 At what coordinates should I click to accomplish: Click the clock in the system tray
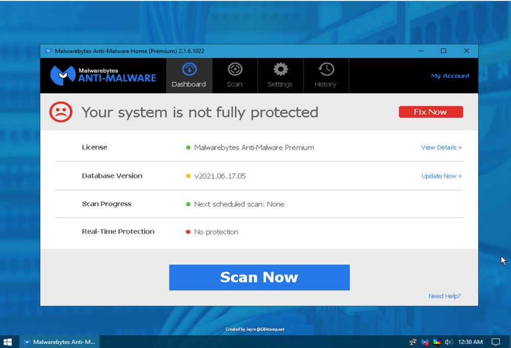pyautogui.click(x=470, y=342)
